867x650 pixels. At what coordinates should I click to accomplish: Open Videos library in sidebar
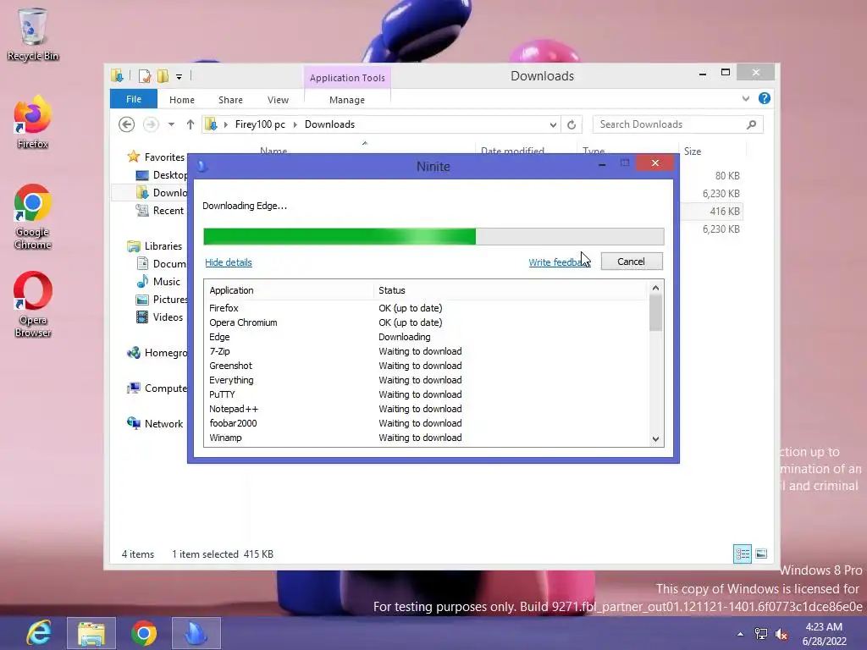168,317
